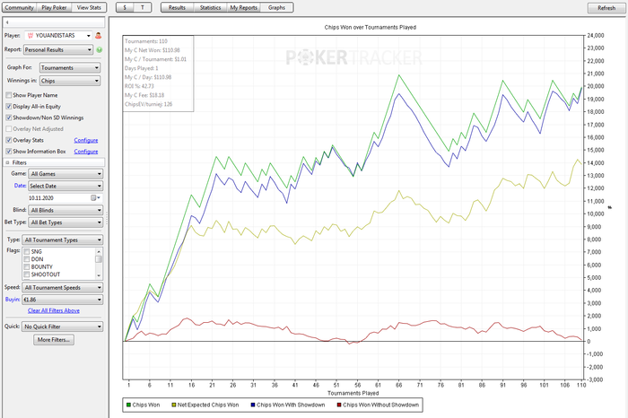Open the All Tournament Speeds dropdown
This screenshot has width=628, height=418.
click(63, 287)
